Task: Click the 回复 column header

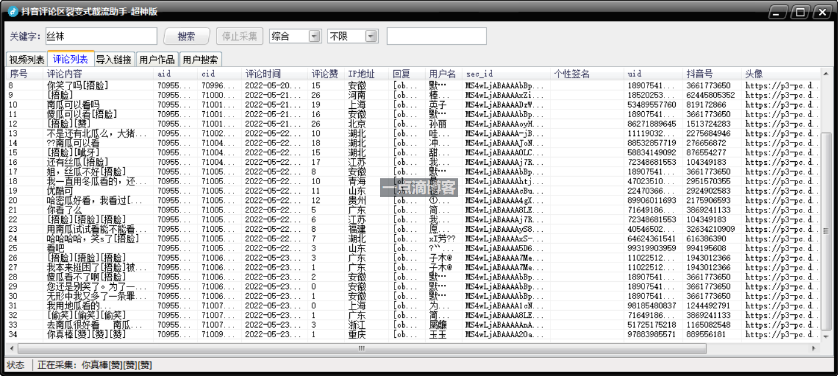Action: (x=407, y=74)
